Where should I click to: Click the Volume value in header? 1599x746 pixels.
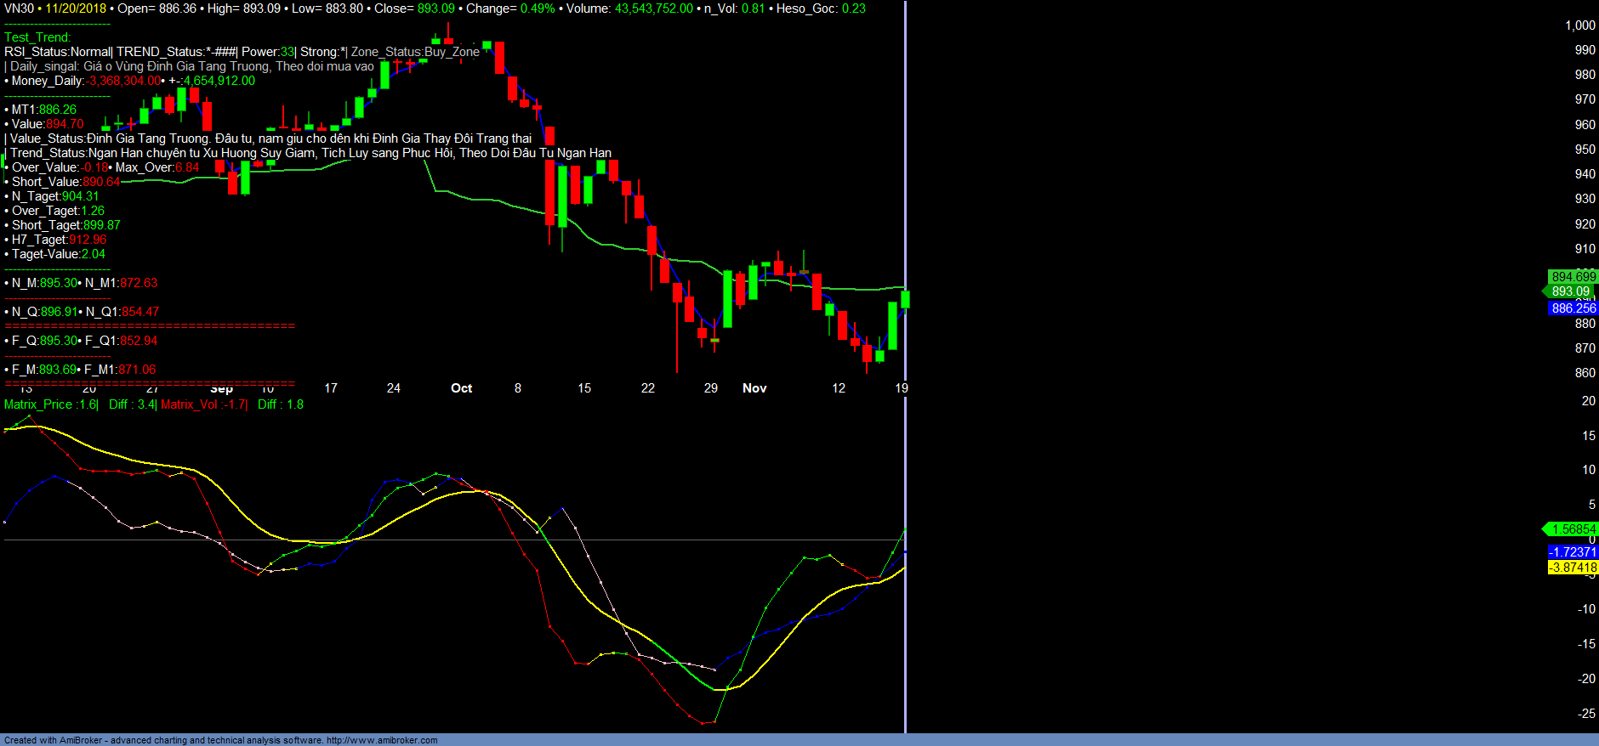tap(653, 8)
